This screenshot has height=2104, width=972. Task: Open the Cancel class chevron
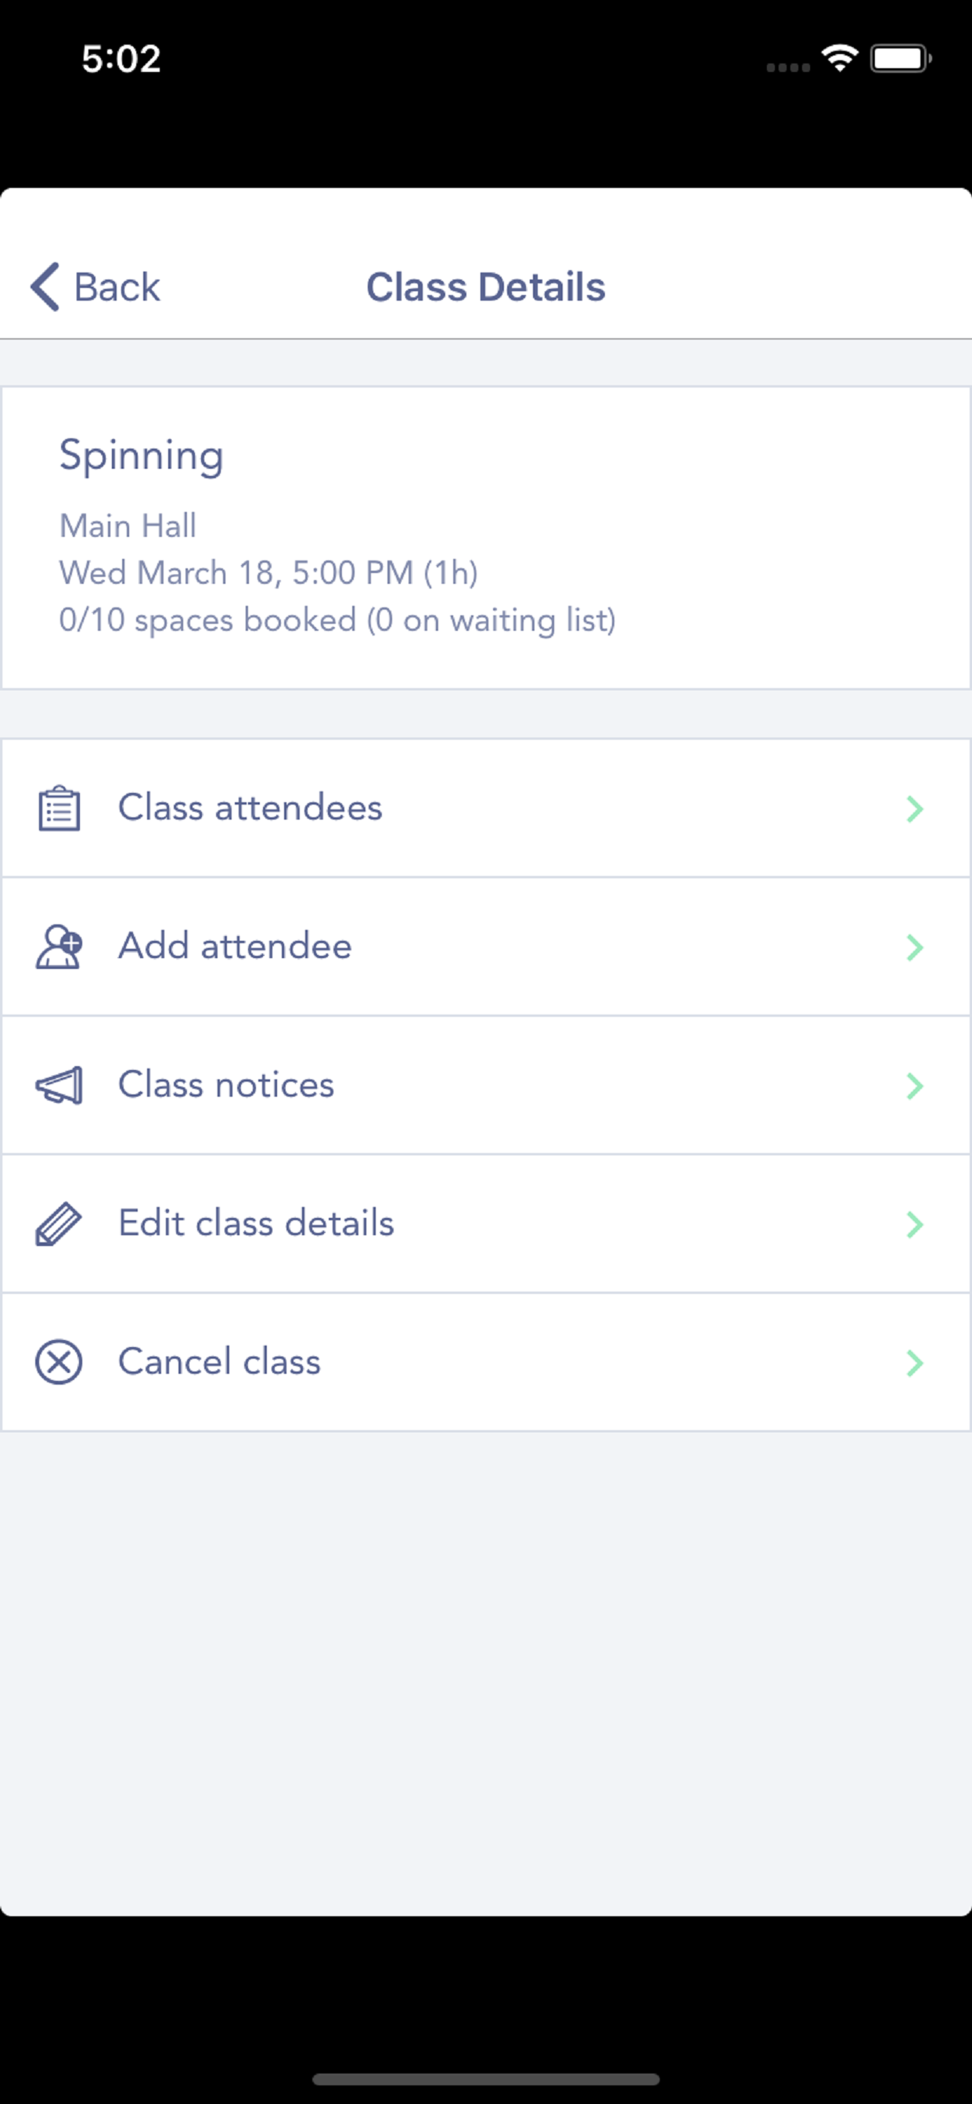[x=915, y=1363]
